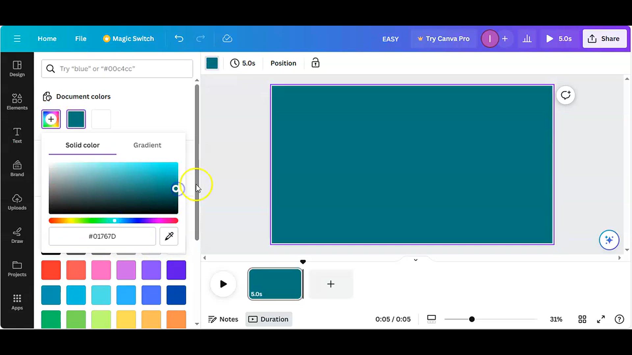Add a new page to timeline
Viewport: 632px width, 355px height.
click(331, 284)
